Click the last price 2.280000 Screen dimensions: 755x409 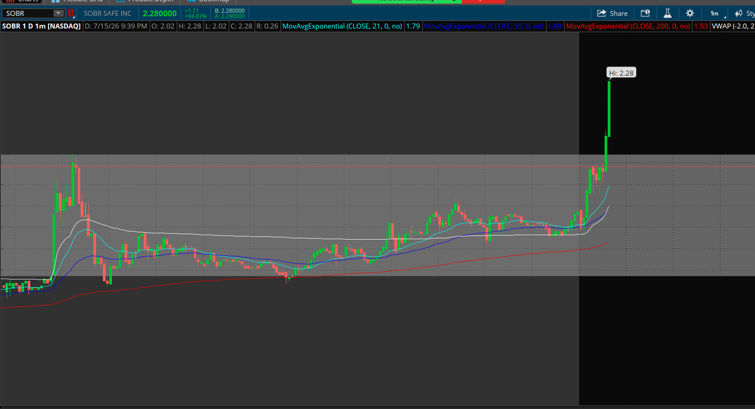coord(160,13)
